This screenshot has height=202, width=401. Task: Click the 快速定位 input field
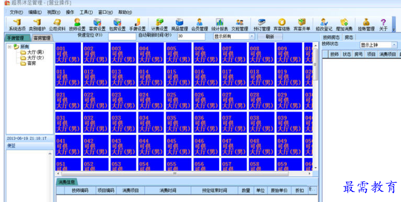122,37
